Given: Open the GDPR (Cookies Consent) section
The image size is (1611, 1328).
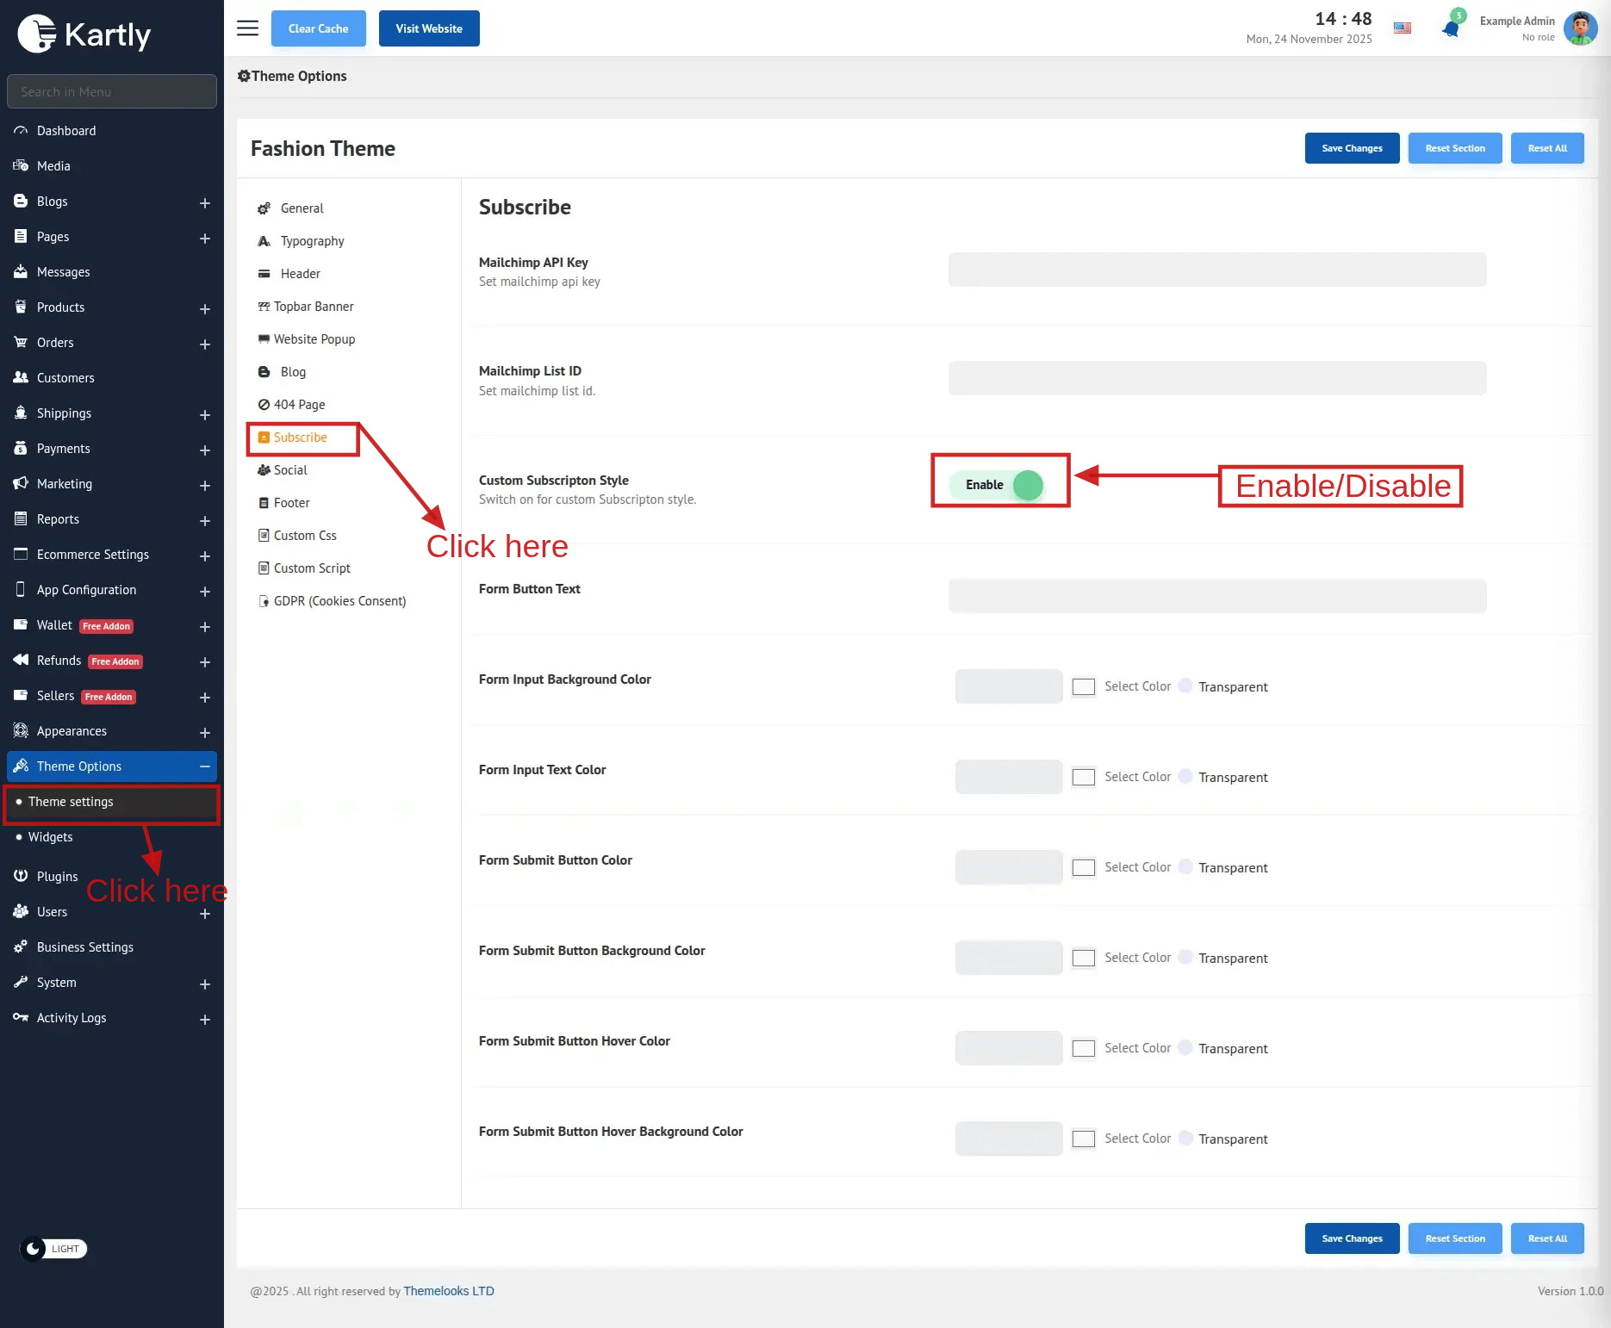Looking at the screenshot, I should click(x=339, y=601).
